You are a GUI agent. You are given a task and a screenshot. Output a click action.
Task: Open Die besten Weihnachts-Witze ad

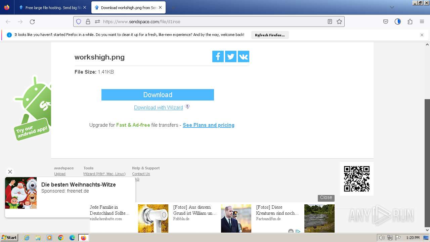(x=78, y=185)
